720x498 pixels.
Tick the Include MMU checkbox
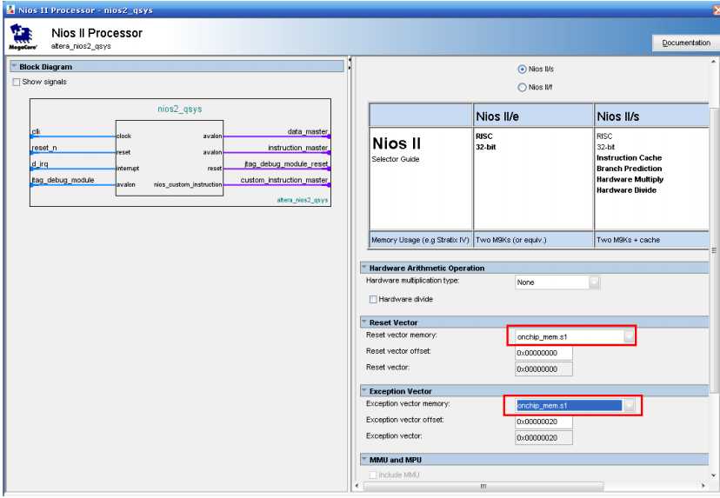373,475
